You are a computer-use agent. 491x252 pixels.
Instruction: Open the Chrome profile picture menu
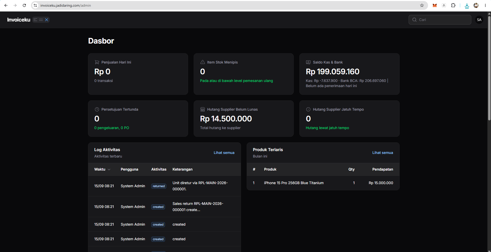[x=476, y=5]
